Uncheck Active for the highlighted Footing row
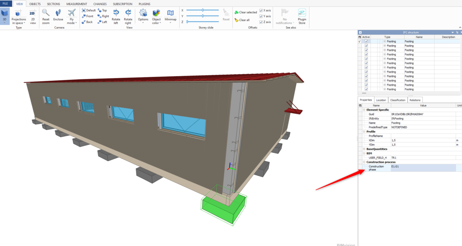 point(366,41)
